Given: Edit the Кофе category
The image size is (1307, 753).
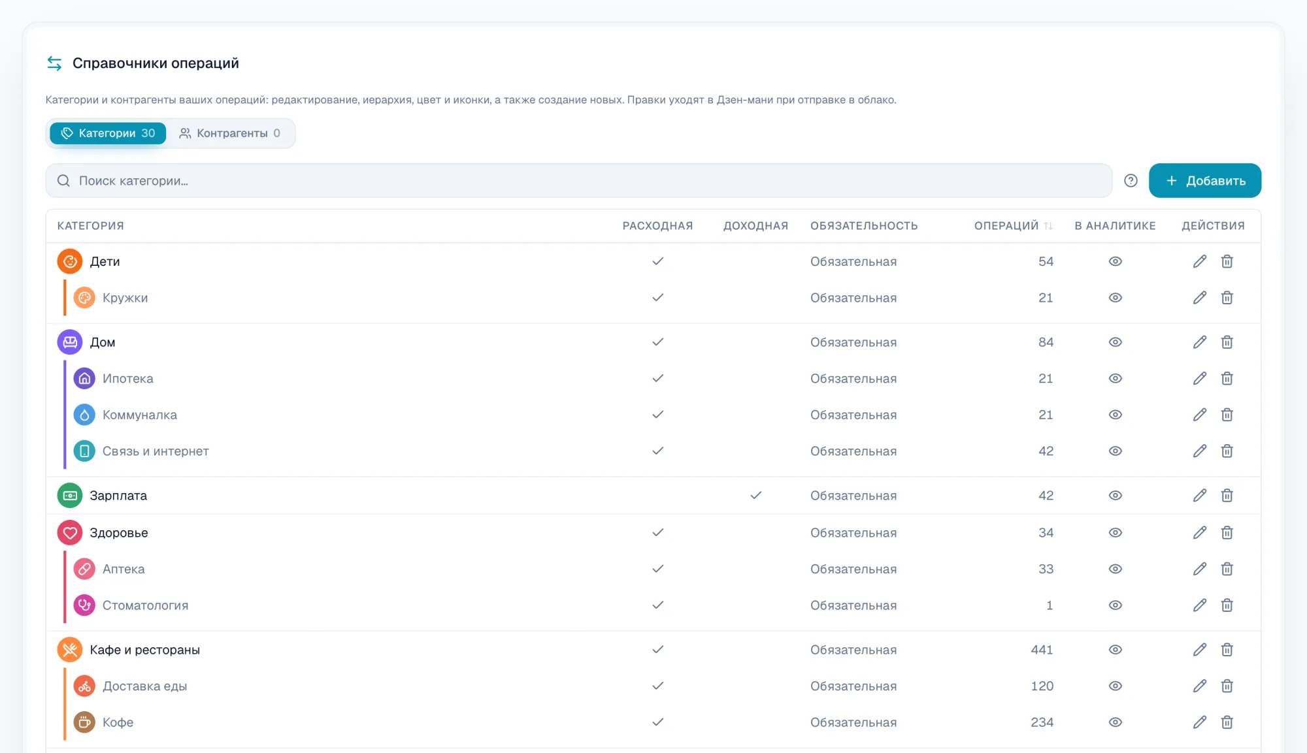Looking at the screenshot, I should click(x=1200, y=722).
